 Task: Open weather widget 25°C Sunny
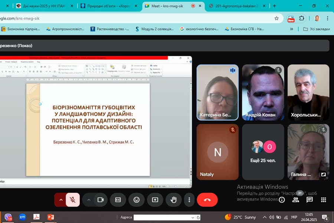240,217
